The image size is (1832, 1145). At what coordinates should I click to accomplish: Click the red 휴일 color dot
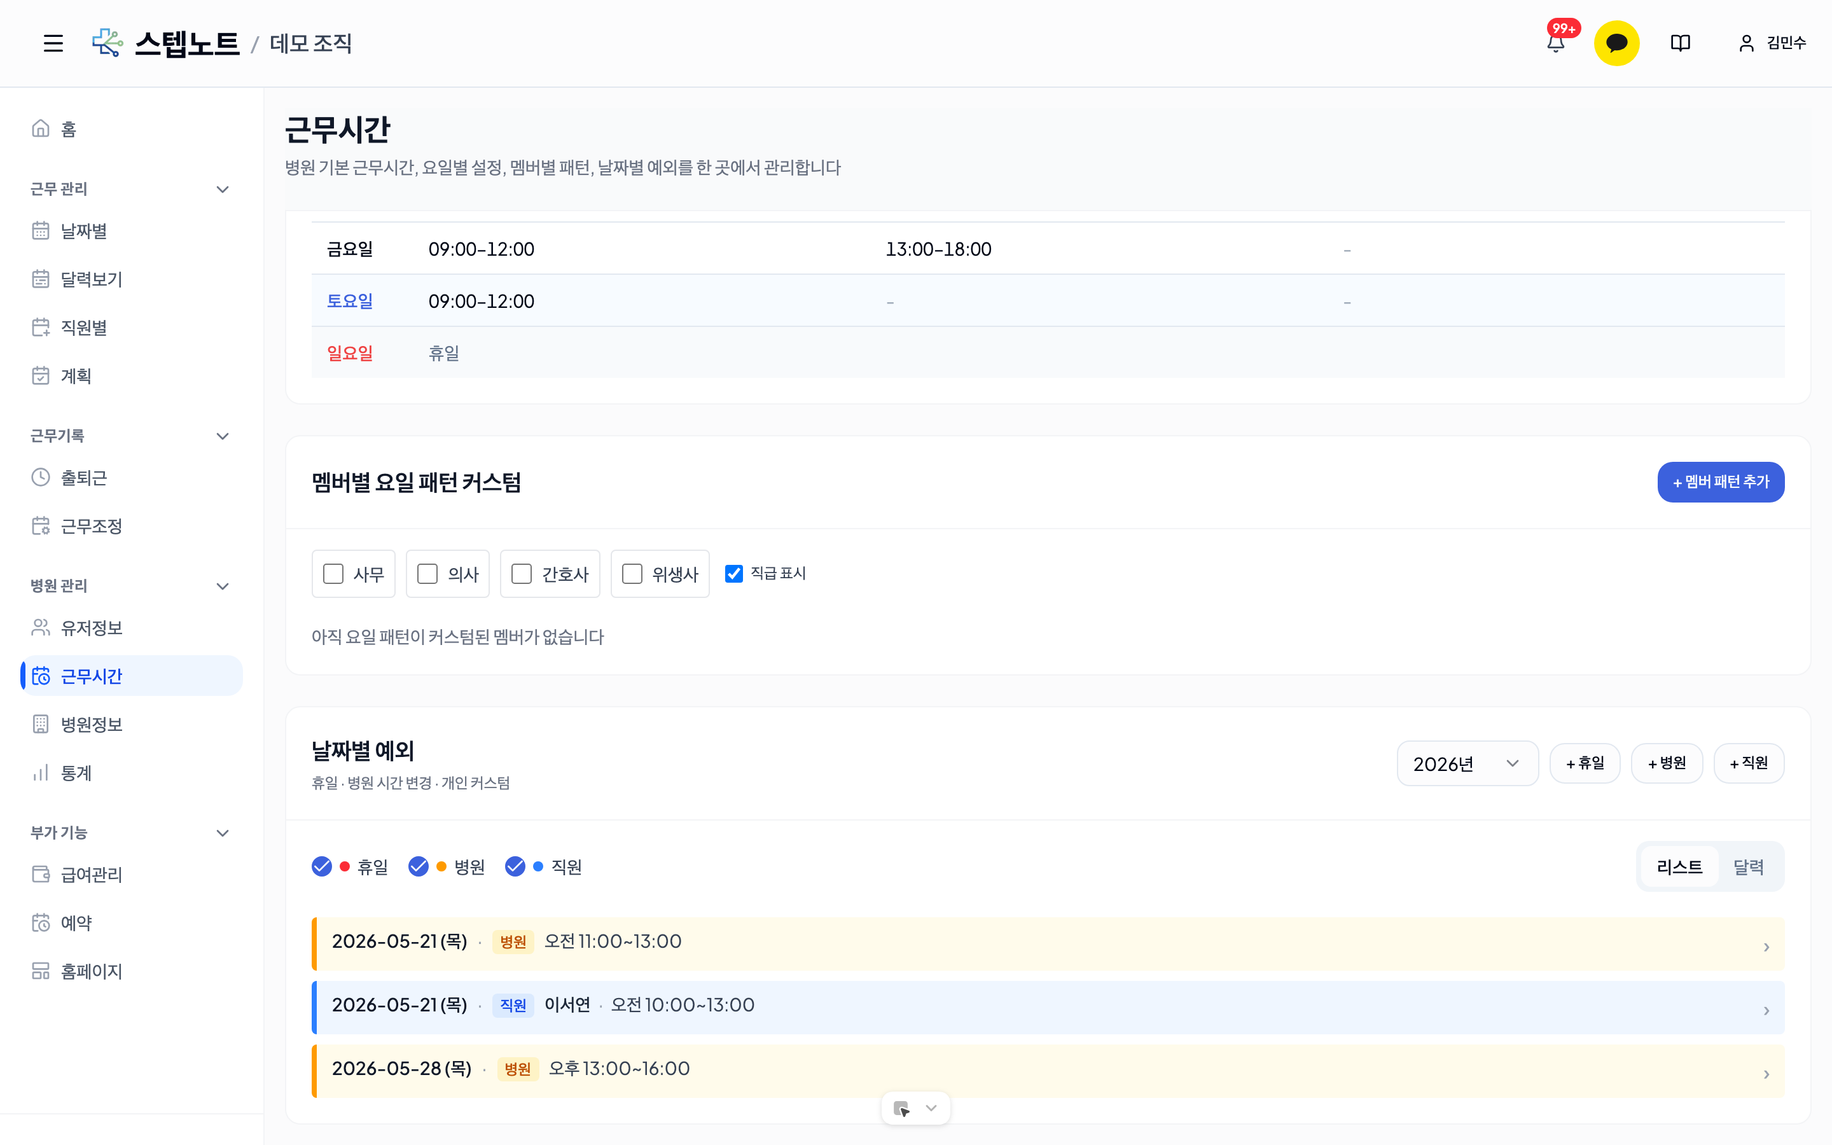[x=344, y=866]
